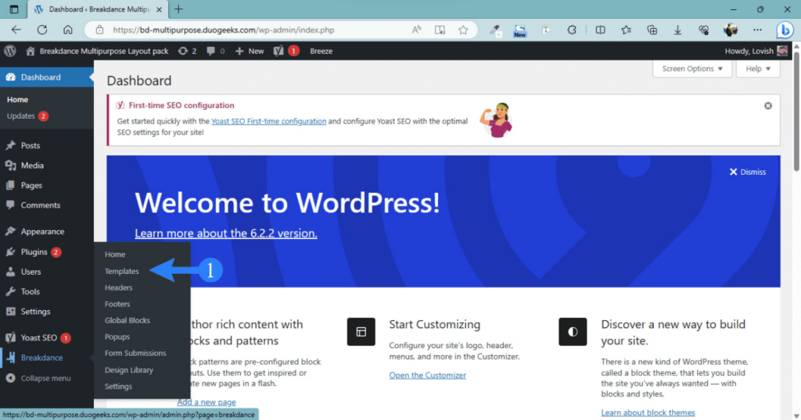Open the updates icon showing 2 in admin bar

(187, 51)
